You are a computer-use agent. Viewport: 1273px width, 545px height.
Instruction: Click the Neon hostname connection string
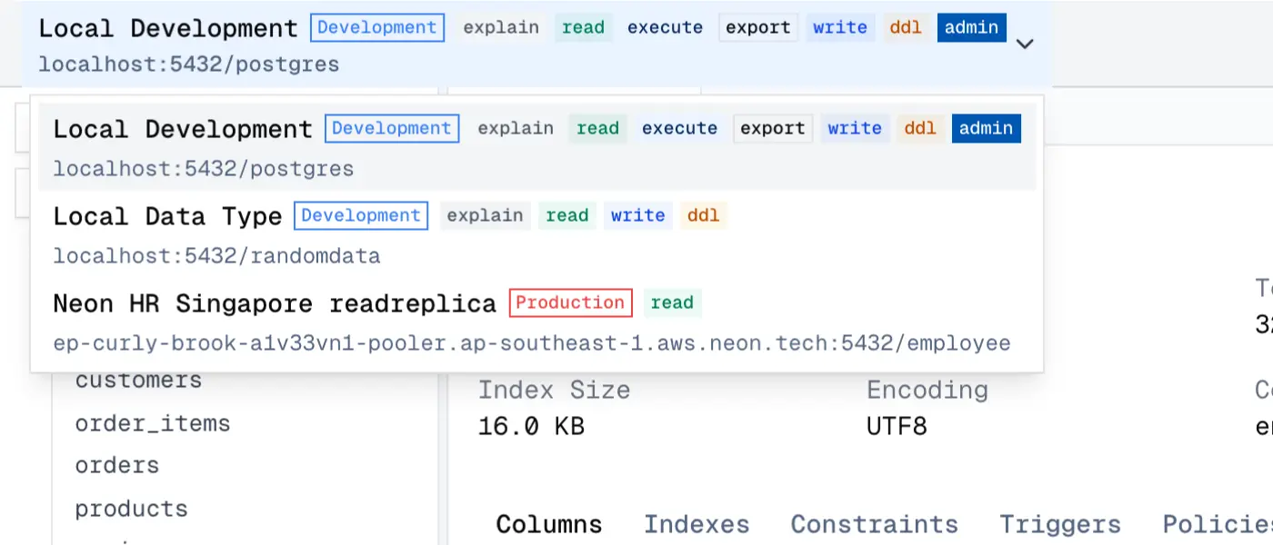coord(532,344)
